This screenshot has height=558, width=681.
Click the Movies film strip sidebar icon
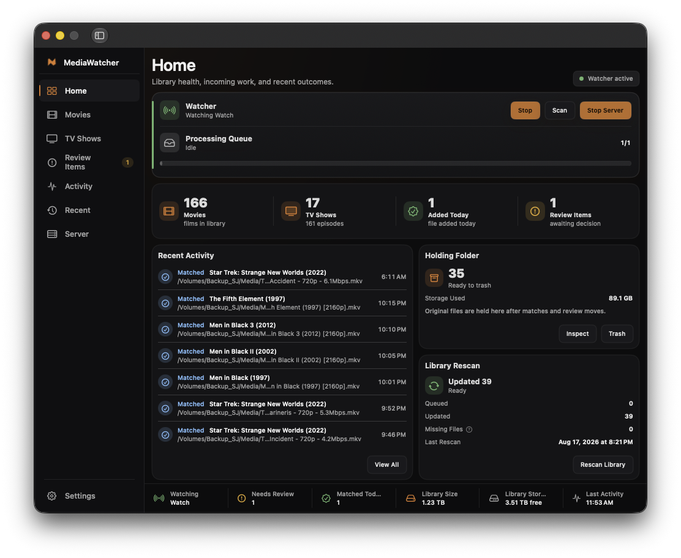point(52,114)
